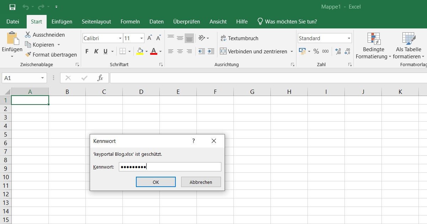Screen dimensions: 427x224
Task: Apply percent style
Action: pyautogui.click(x=316, y=52)
